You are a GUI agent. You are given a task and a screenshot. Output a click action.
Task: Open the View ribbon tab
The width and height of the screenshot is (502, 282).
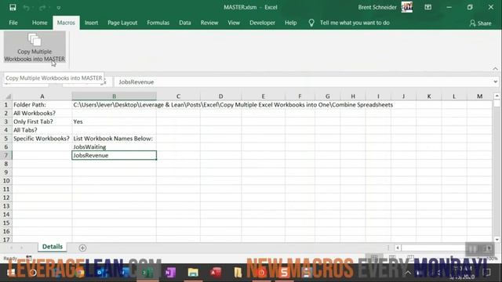pos(234,23)
